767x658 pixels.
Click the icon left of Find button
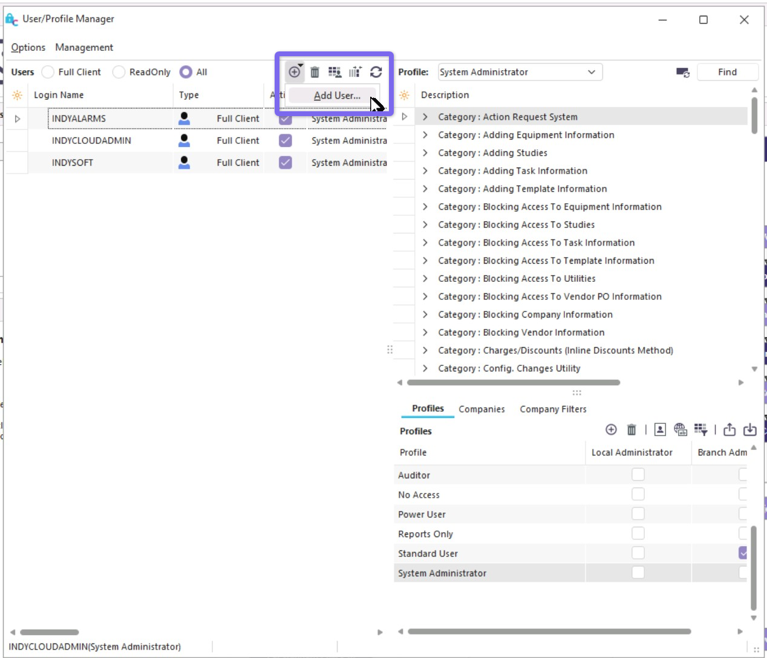682,73
